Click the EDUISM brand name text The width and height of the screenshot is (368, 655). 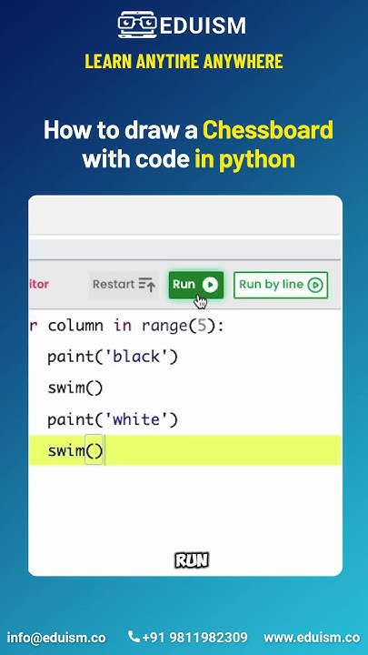(x=203, y=25)
